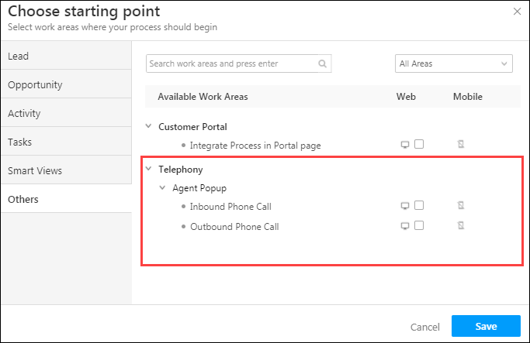Screen dimensions: 530x343
Task: Click mobile icon for Integrate Process in Portal
Action: (x=460, y=145)
